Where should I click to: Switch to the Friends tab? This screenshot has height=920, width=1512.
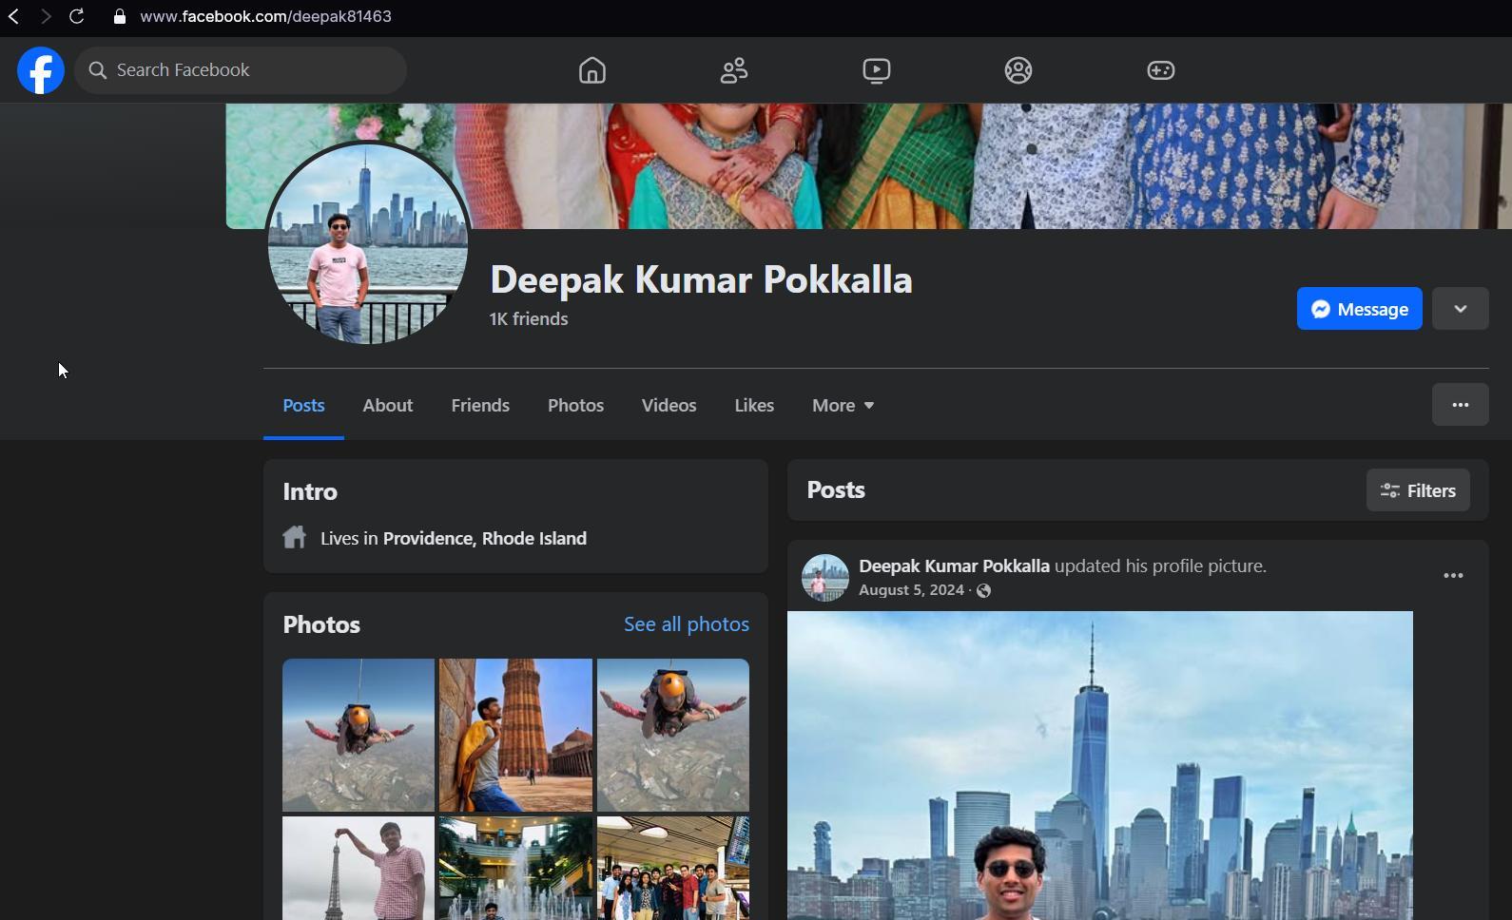click(x=480, y=406)
